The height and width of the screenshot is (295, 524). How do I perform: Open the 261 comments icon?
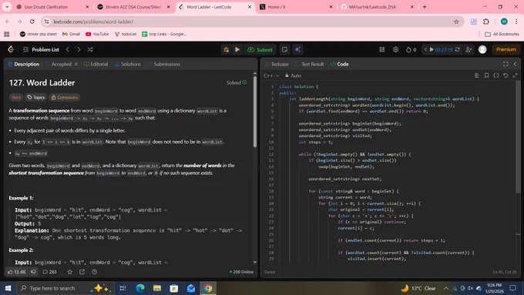click(49, 272)
